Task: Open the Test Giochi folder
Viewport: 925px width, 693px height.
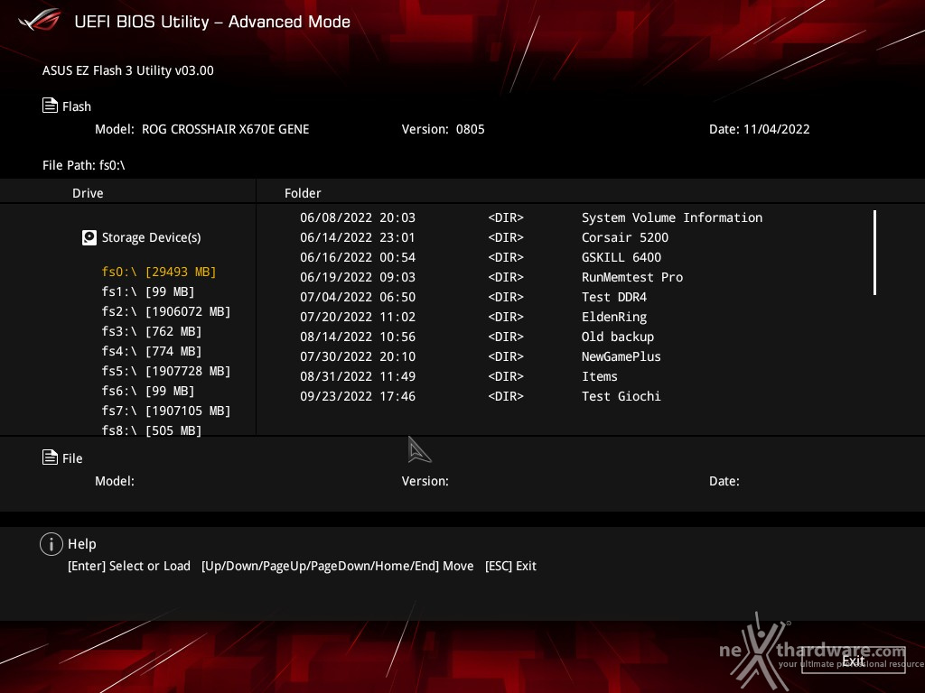Action: 621,396
